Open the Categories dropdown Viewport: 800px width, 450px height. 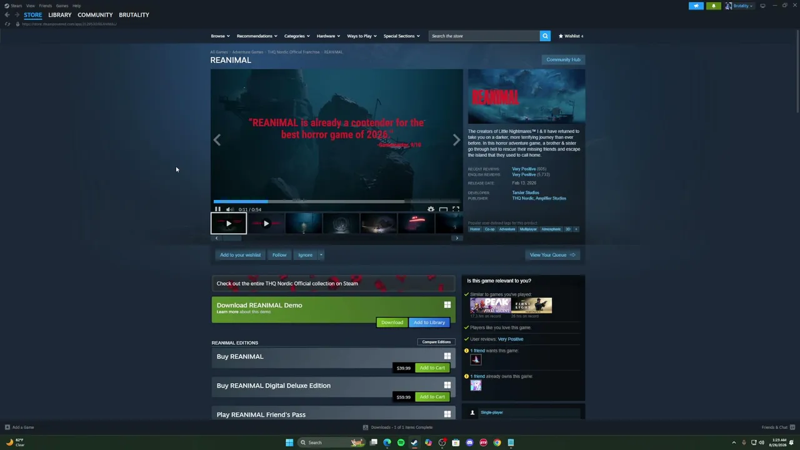(297, 36)
